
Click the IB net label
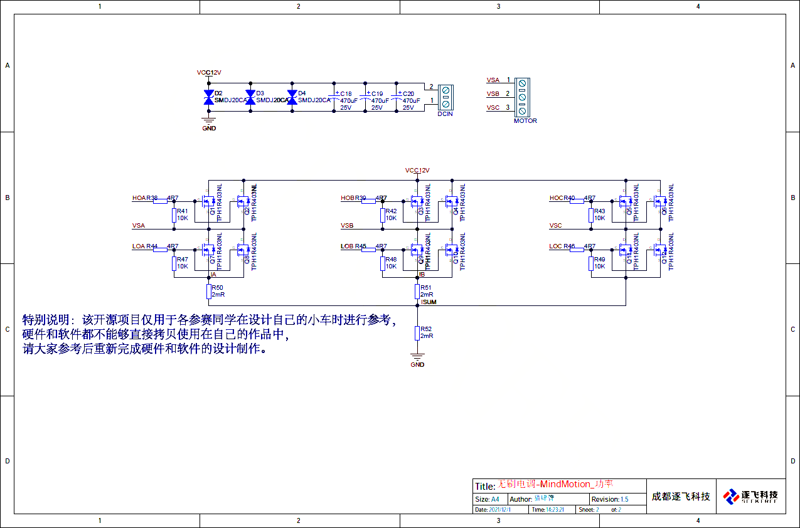[x=422, y=275]
